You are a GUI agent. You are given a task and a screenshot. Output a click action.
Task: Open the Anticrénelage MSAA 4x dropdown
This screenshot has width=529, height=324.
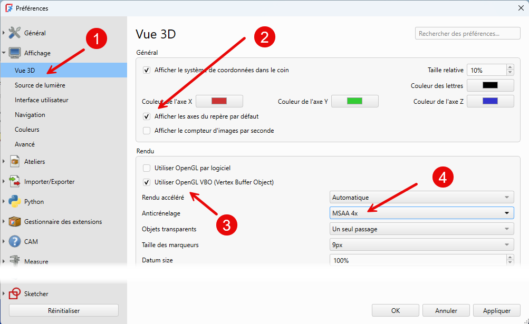click(421, 213)
